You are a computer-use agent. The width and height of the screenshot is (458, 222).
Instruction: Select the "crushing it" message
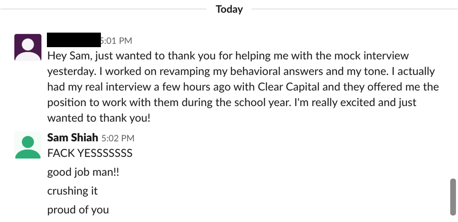(x=73, y=191)
